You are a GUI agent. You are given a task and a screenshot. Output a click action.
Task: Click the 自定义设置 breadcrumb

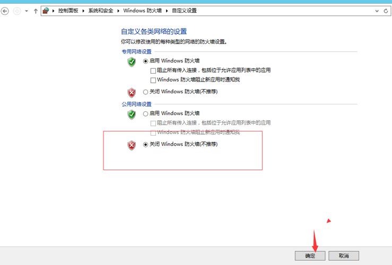click(184, 11)
